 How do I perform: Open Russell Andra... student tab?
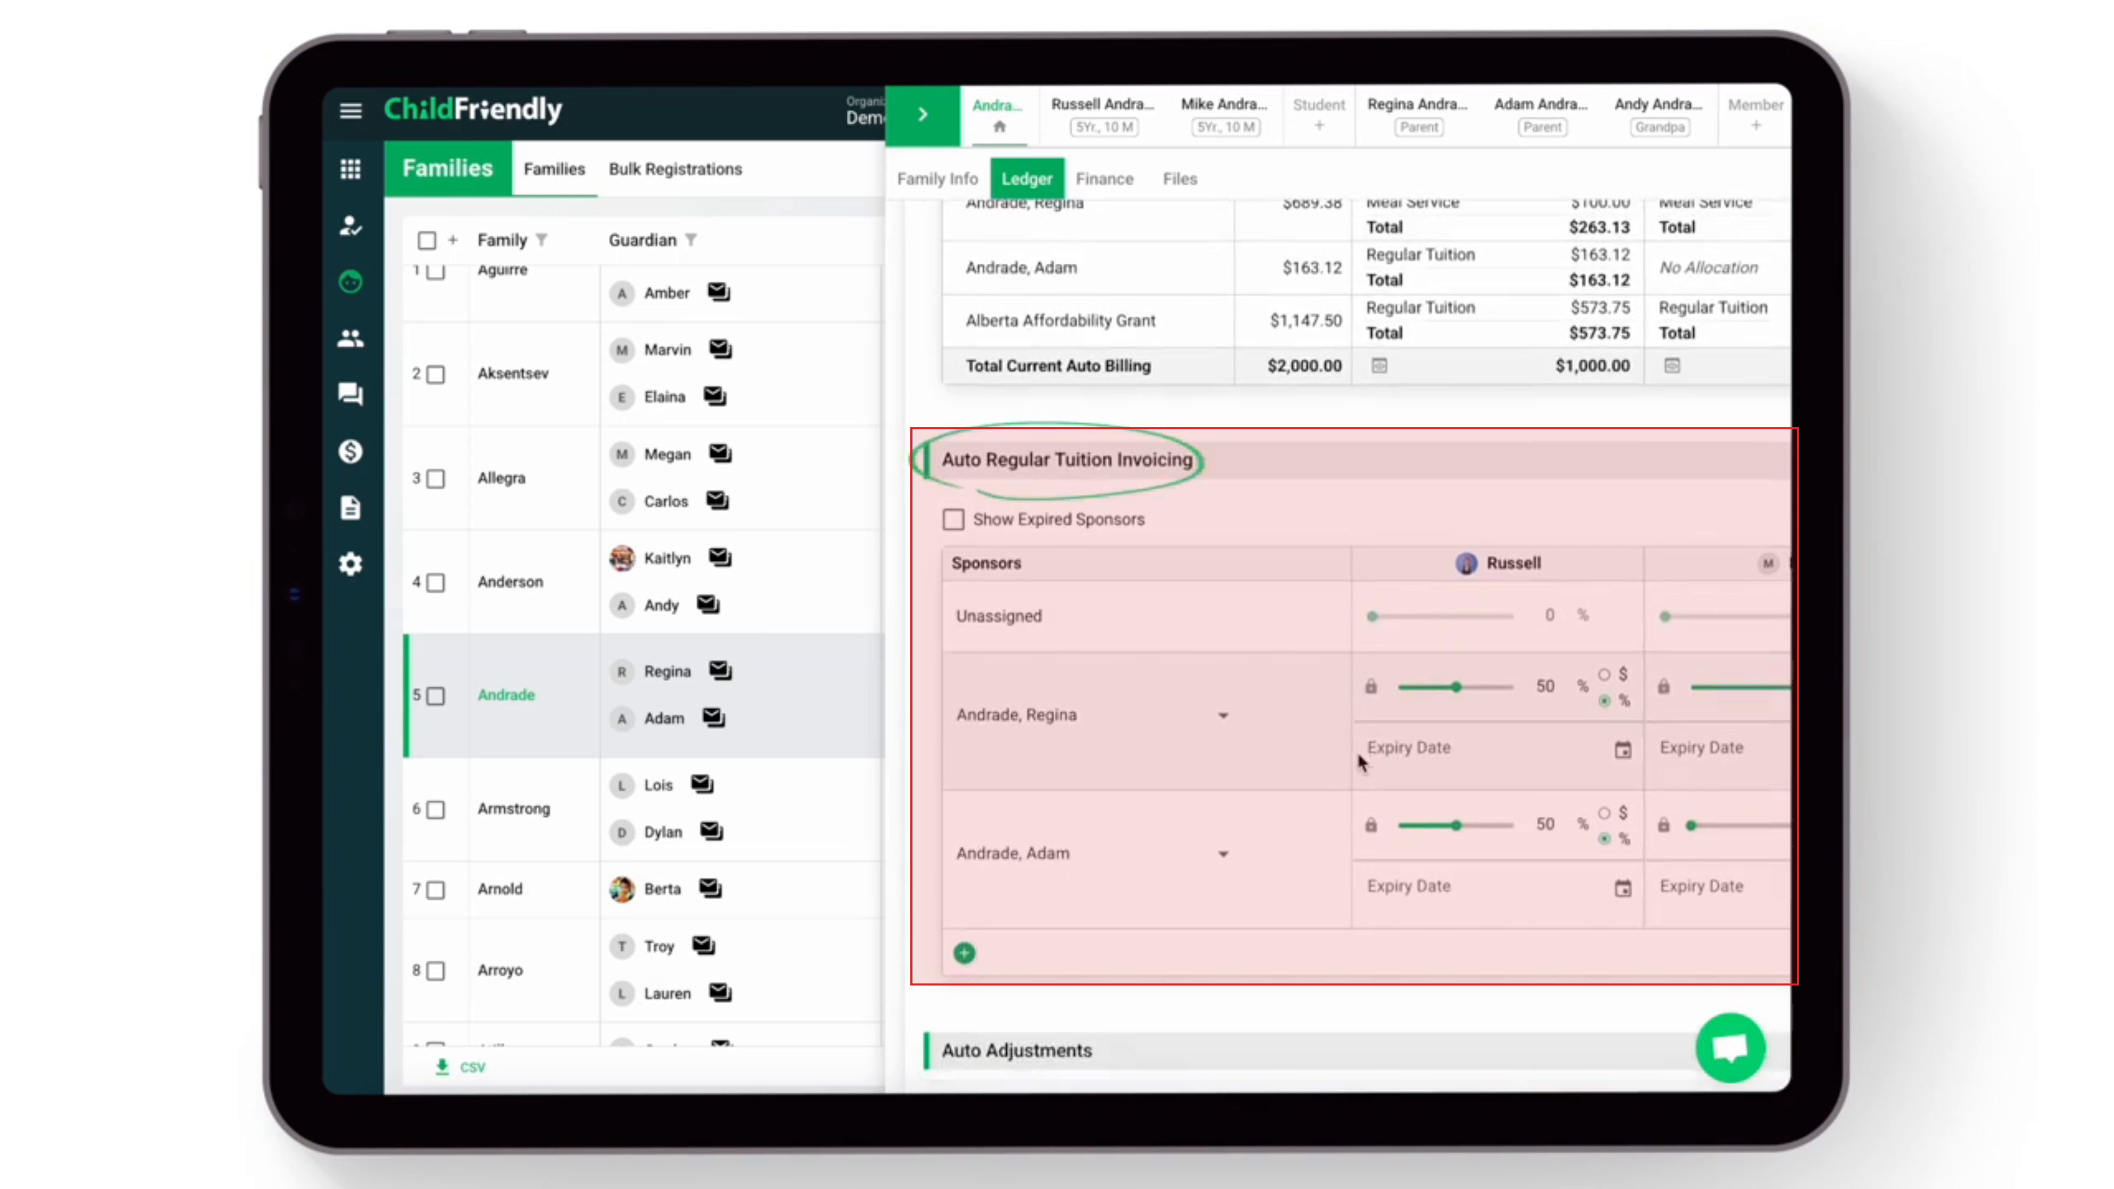point(1102,115)
